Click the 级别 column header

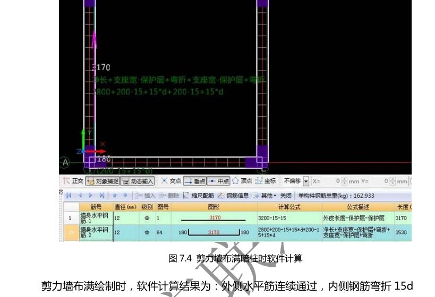147,207
